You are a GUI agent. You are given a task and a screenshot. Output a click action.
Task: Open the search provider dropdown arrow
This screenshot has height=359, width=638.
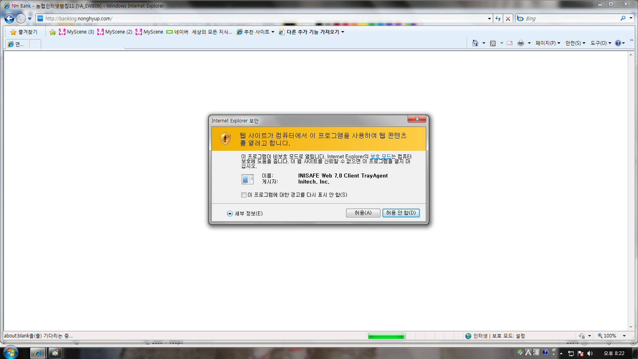[x=631, y=18]
